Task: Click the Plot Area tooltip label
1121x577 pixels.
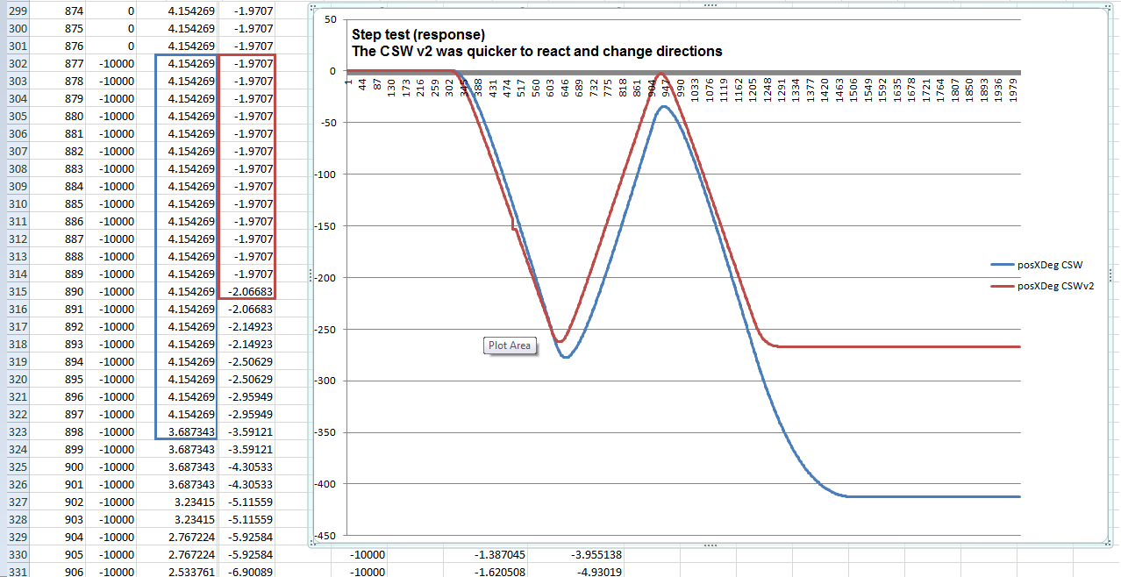Action: pos(509,345)
